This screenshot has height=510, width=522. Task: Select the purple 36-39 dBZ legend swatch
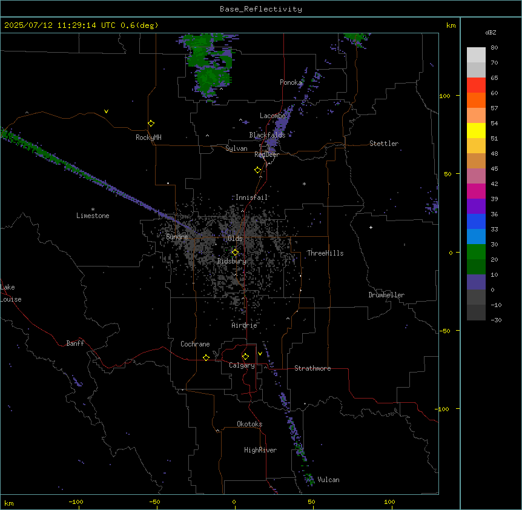476,206
